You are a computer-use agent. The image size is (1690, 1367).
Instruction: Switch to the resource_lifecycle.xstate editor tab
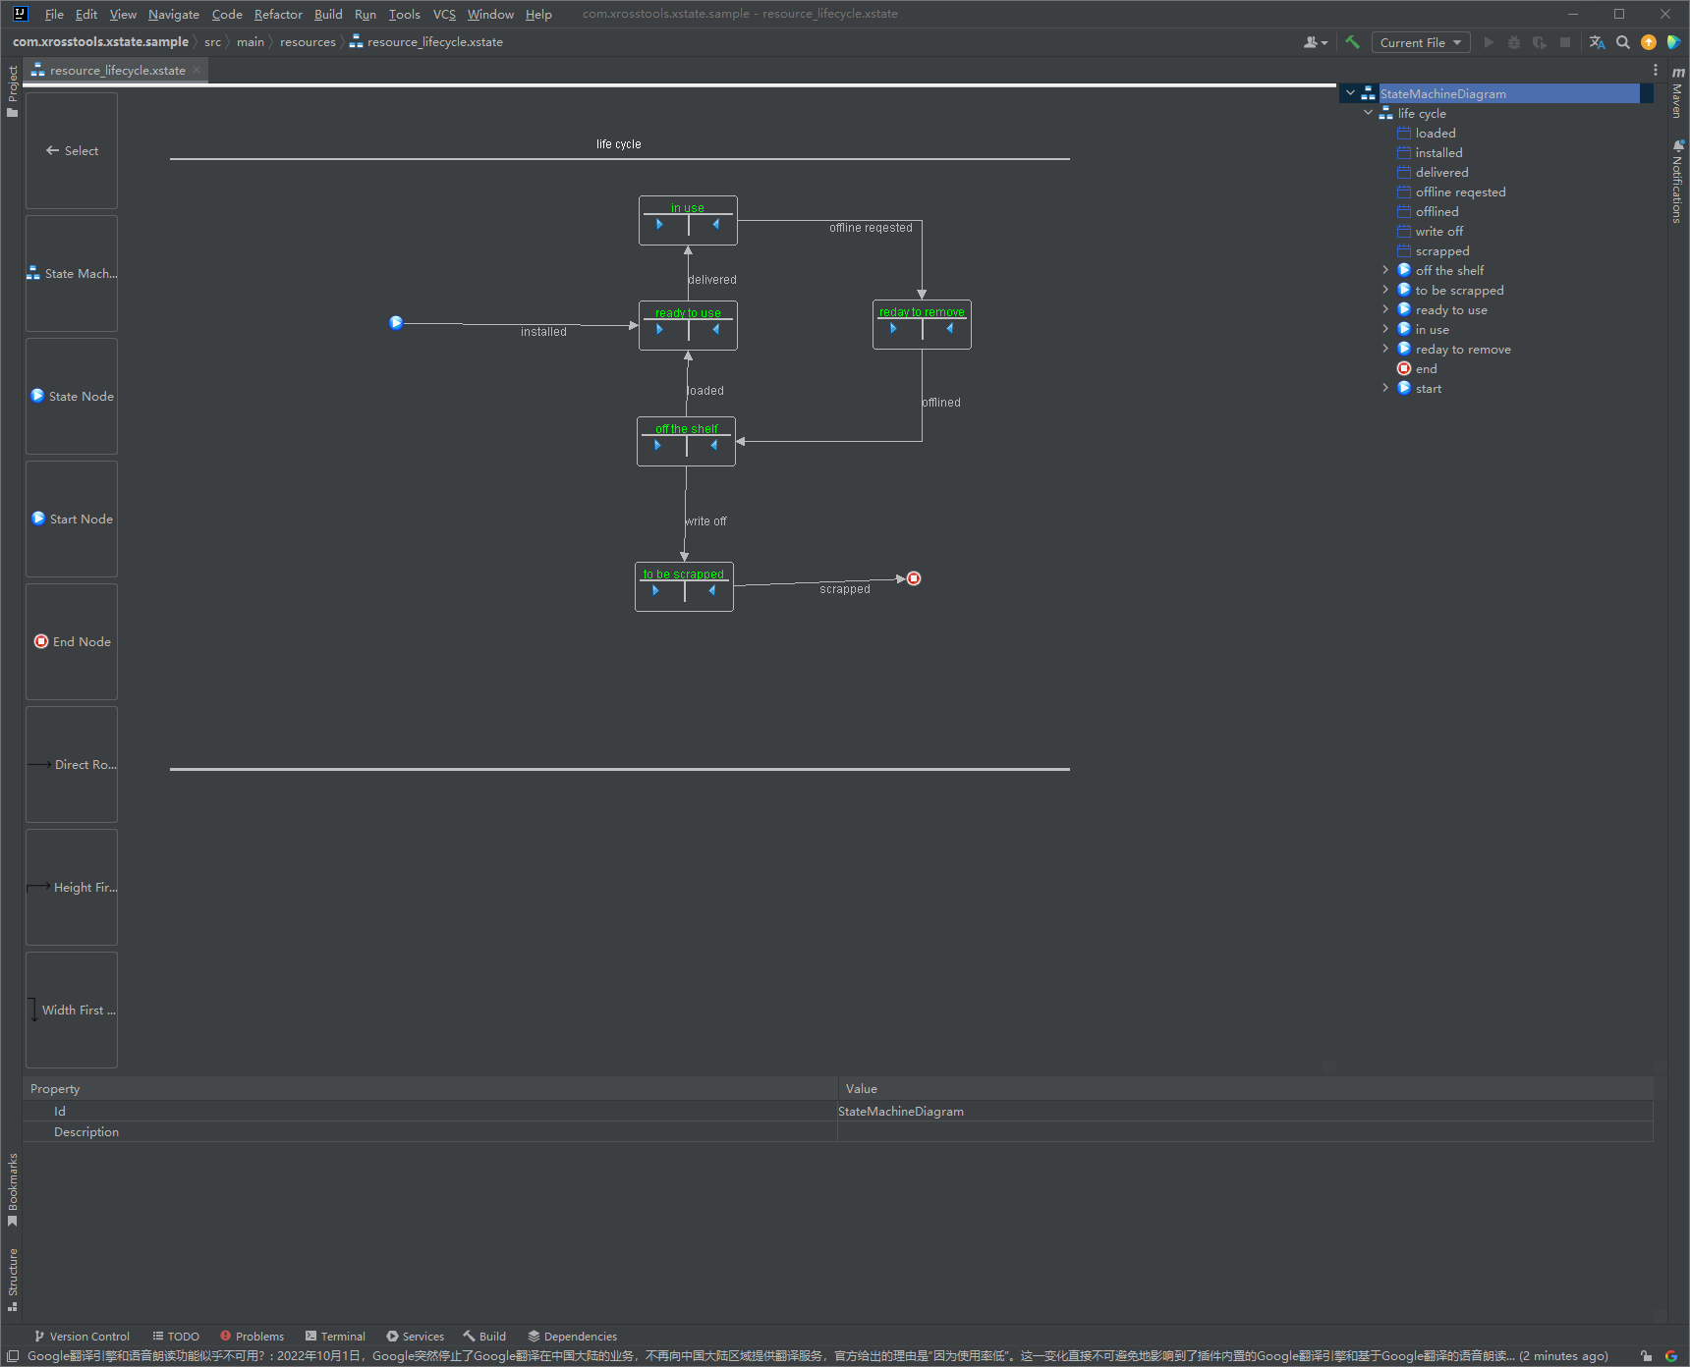(117, 70)
